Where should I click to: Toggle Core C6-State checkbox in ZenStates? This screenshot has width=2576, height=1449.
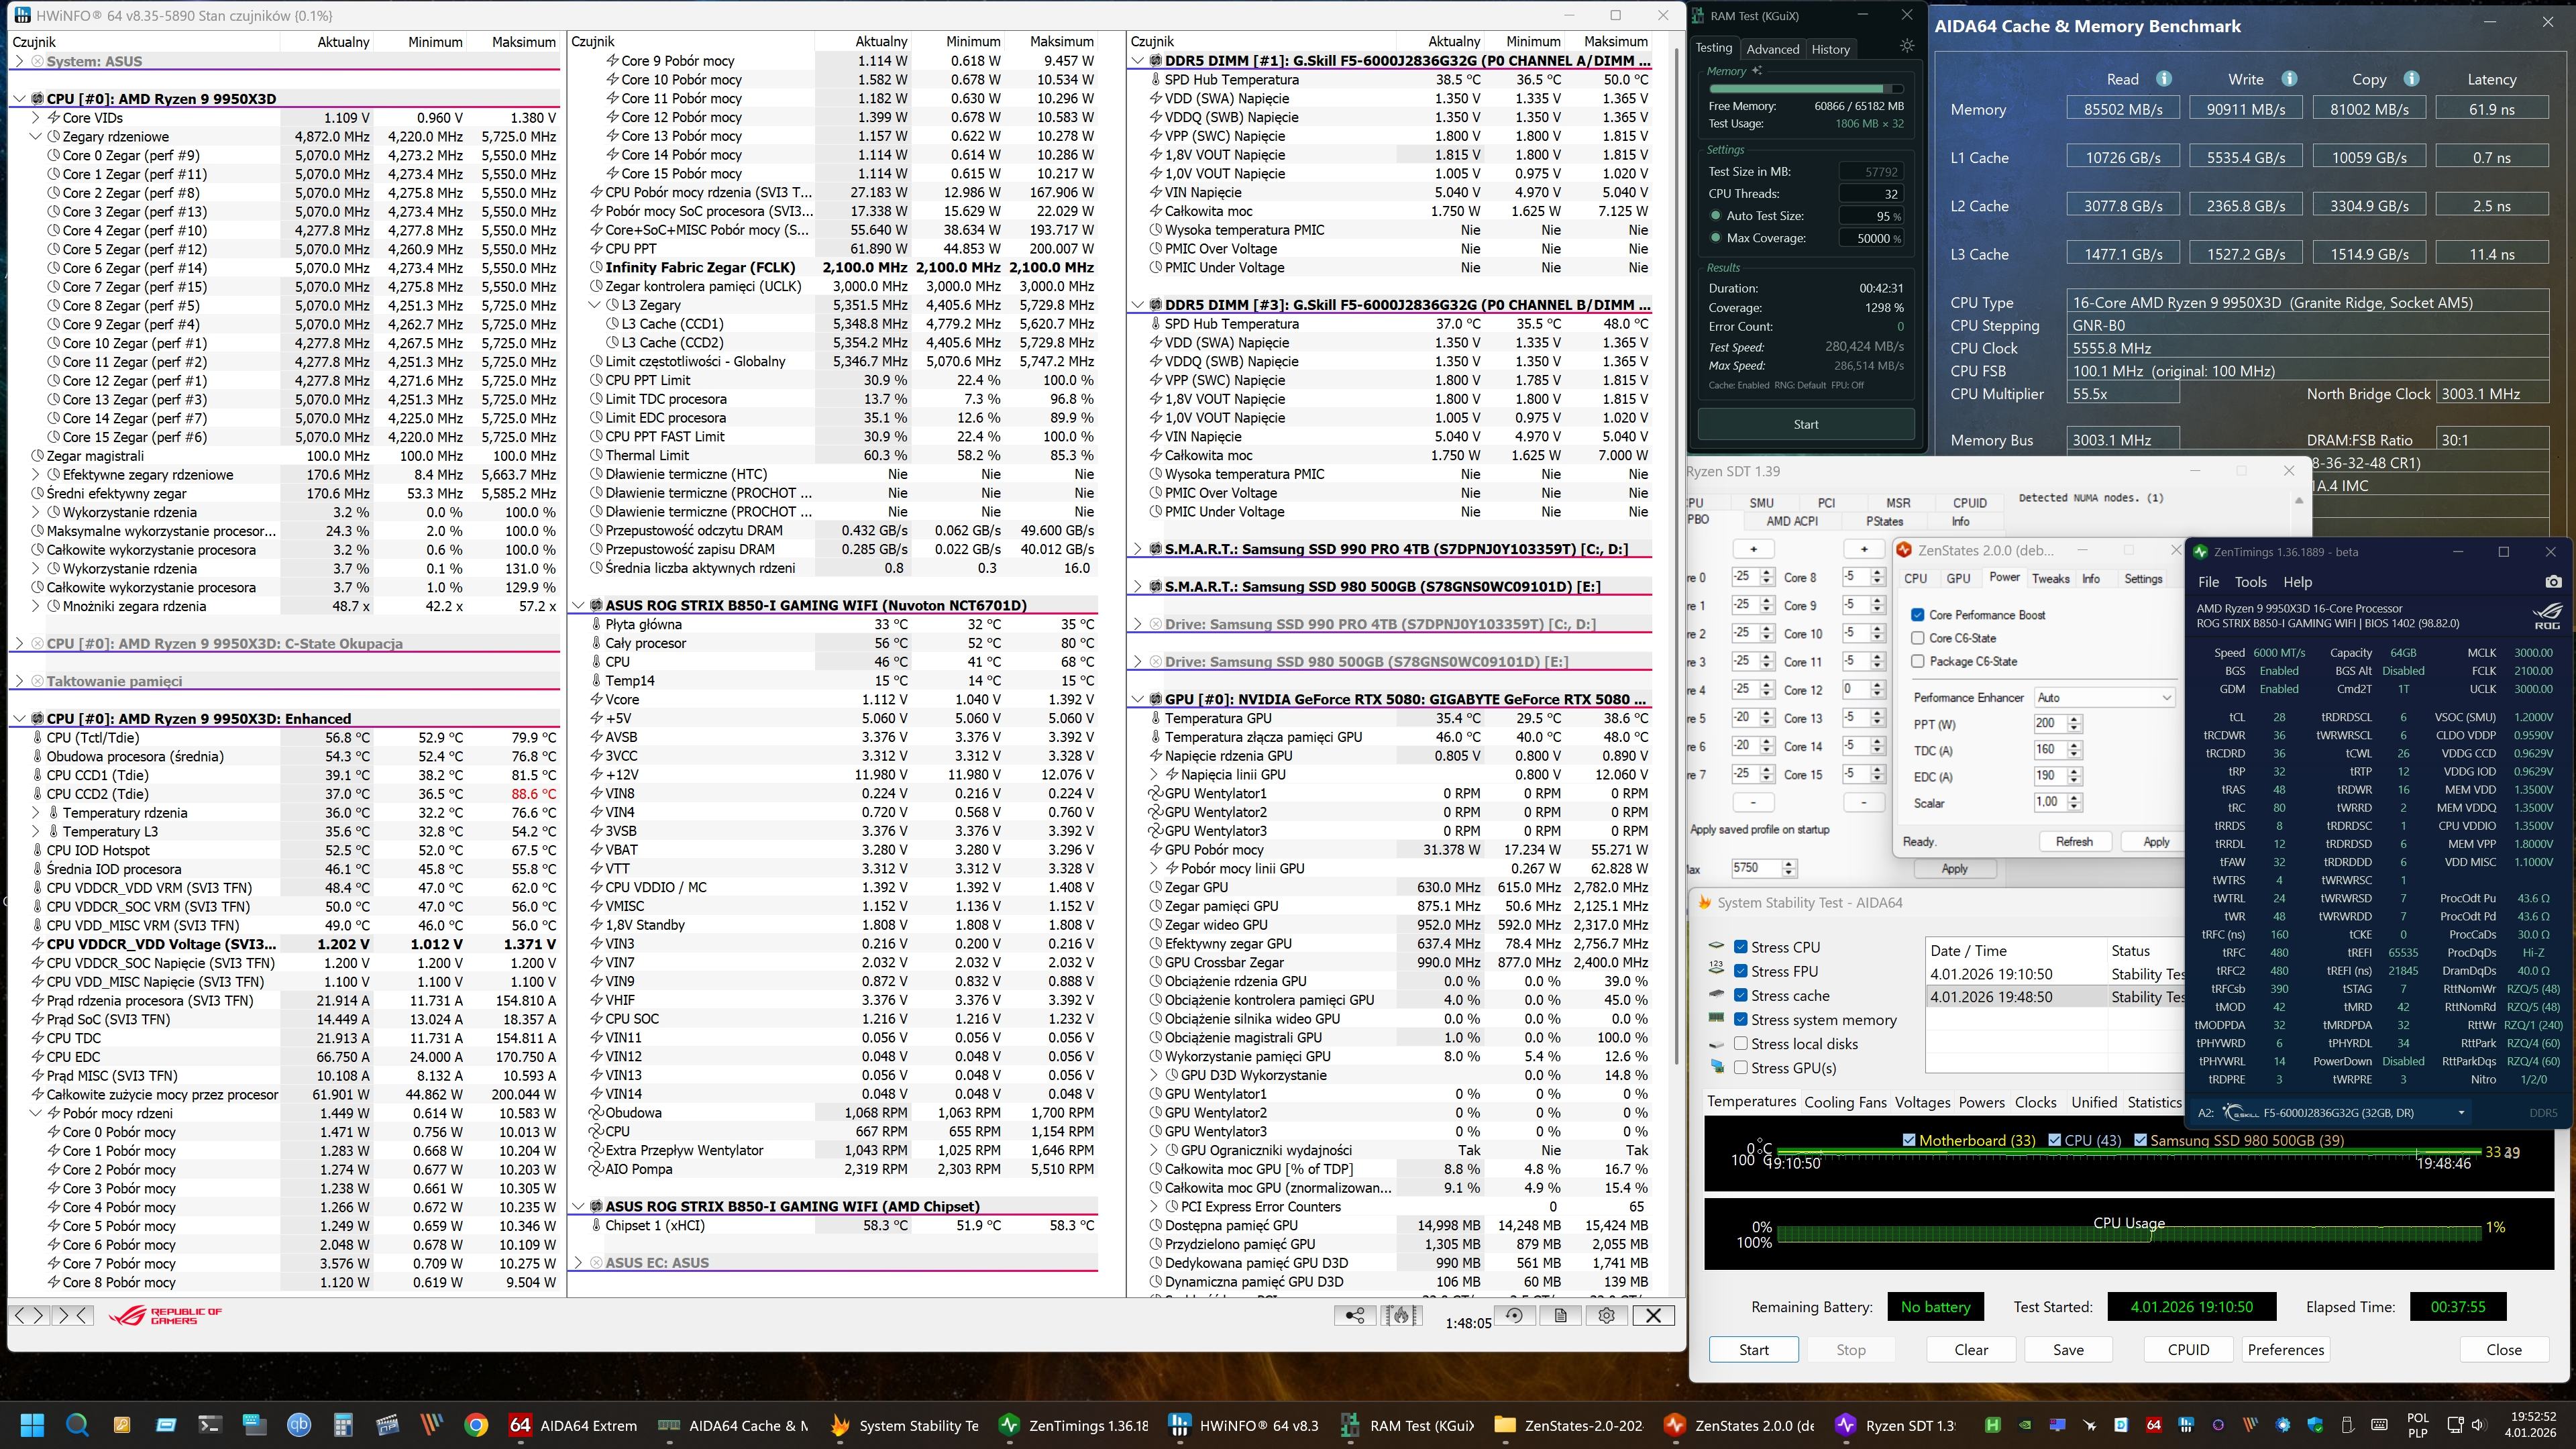[x=1918, y=638]
